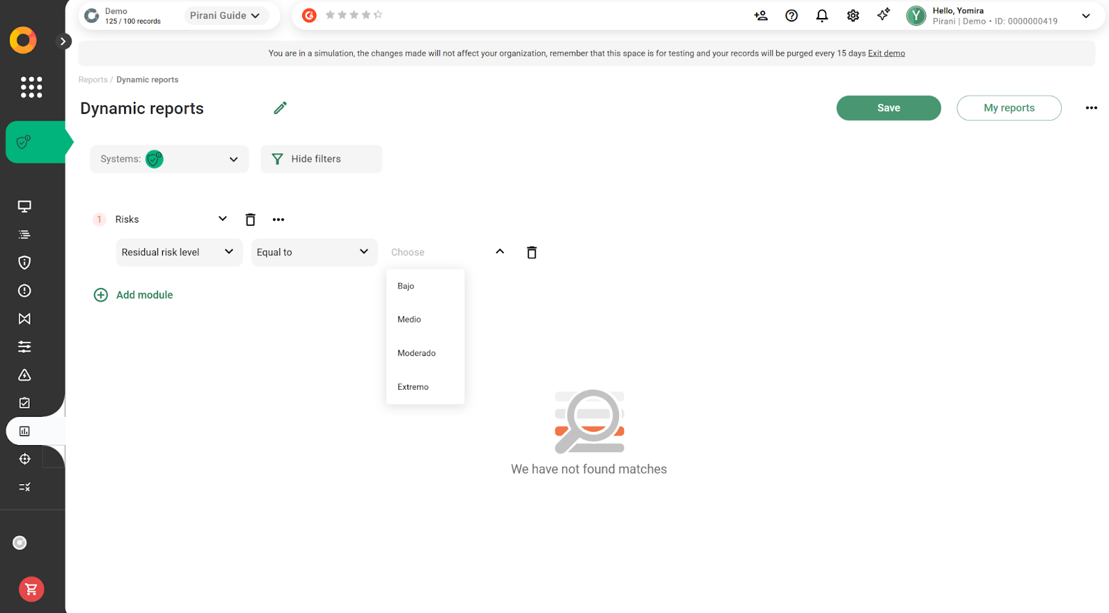Click the Choose value input field
This screenshot has height=613, width=1109.
click(437, 252)
